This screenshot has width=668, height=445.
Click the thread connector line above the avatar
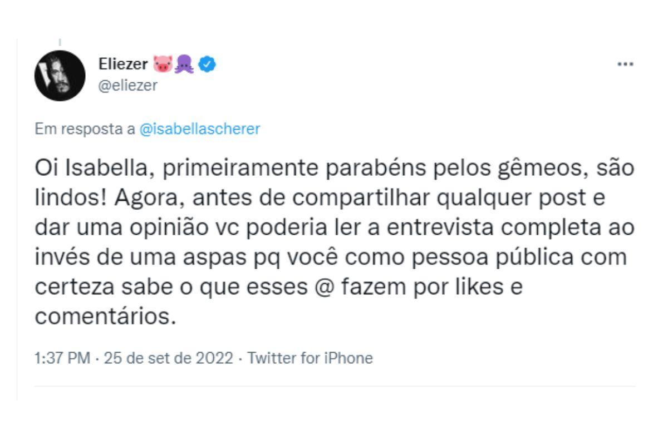(60, 42)
